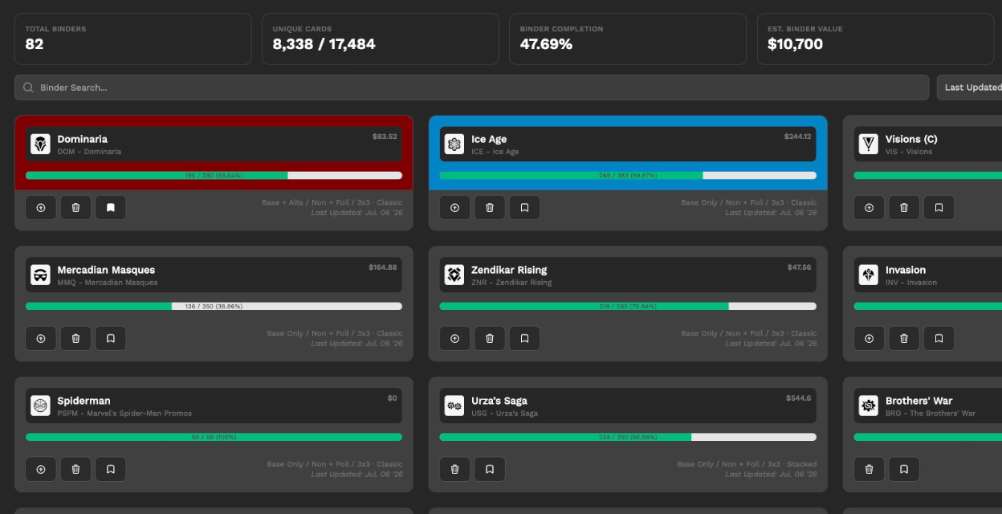Open the Zendikar Rising binder title
This screenshot has width=1002, height=514.
(509, 270)
